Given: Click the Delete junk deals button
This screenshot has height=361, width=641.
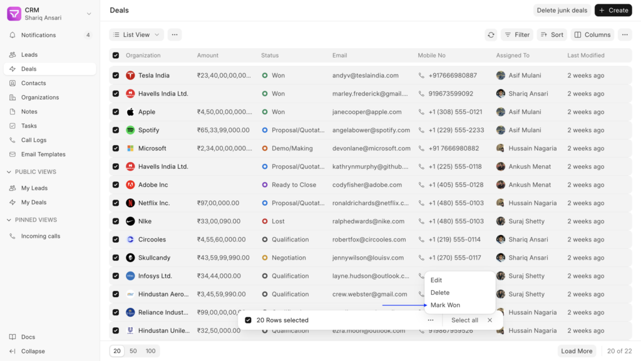Looking at the screenshot, I should click(x=562, y=11).
